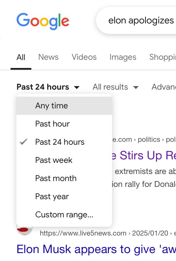Choose the Past hour option

52,124
